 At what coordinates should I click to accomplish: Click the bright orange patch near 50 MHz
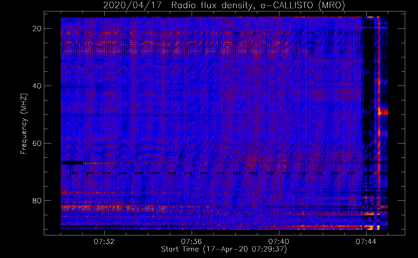[x=383, y=112]
